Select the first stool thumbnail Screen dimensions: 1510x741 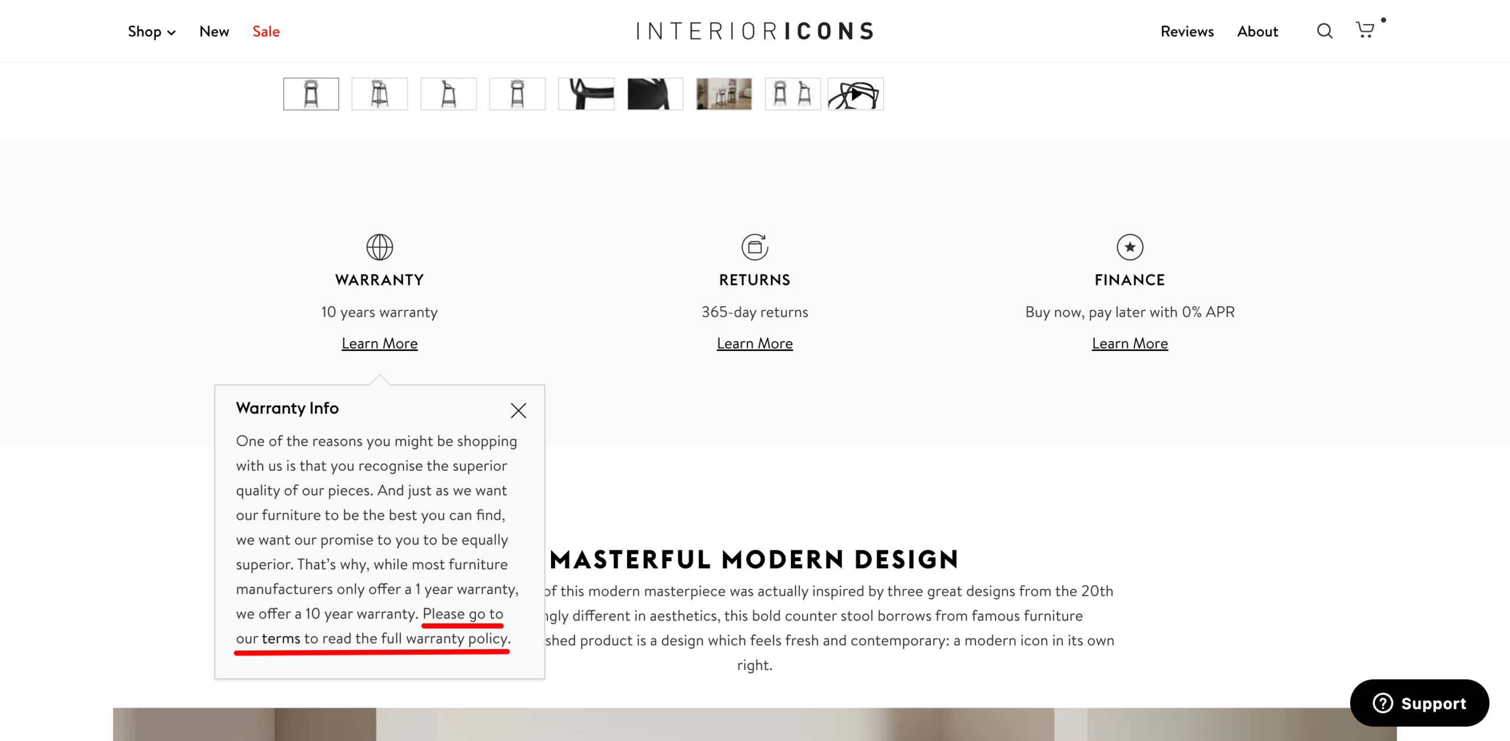(x=311, y=94)
